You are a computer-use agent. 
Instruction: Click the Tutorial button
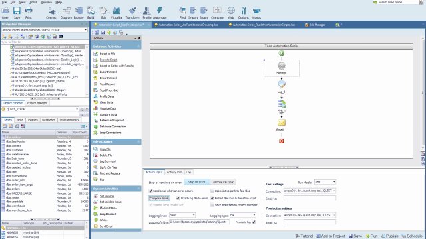tap(304, 236)
